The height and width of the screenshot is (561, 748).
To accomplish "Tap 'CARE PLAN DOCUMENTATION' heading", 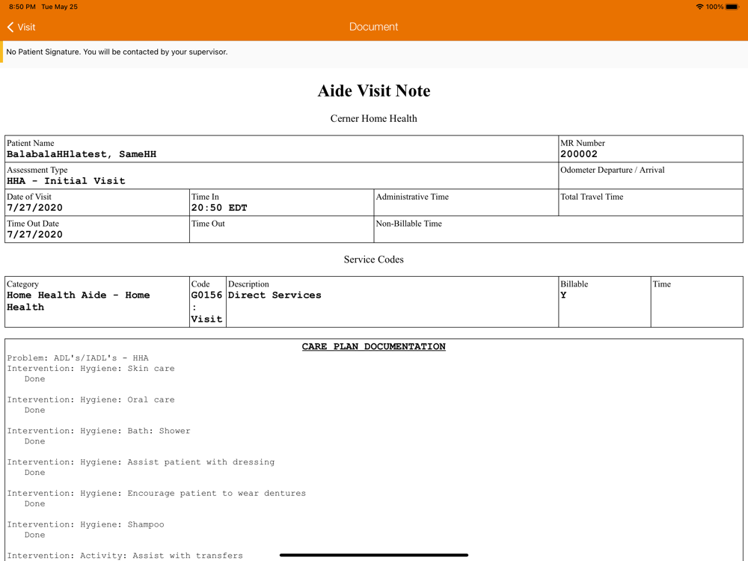I will pyautogui.click(x=373, y=346).
